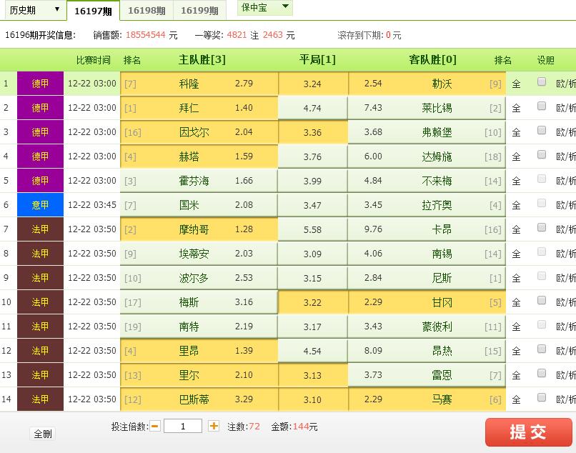The height and width of the screenshot is (453, 576).
Task: Open the 历史期 period selector
Action: coord(32,10)
